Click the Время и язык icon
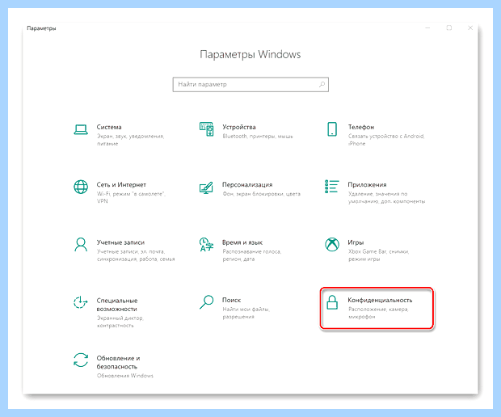The image size is (501, 417). 206,244
